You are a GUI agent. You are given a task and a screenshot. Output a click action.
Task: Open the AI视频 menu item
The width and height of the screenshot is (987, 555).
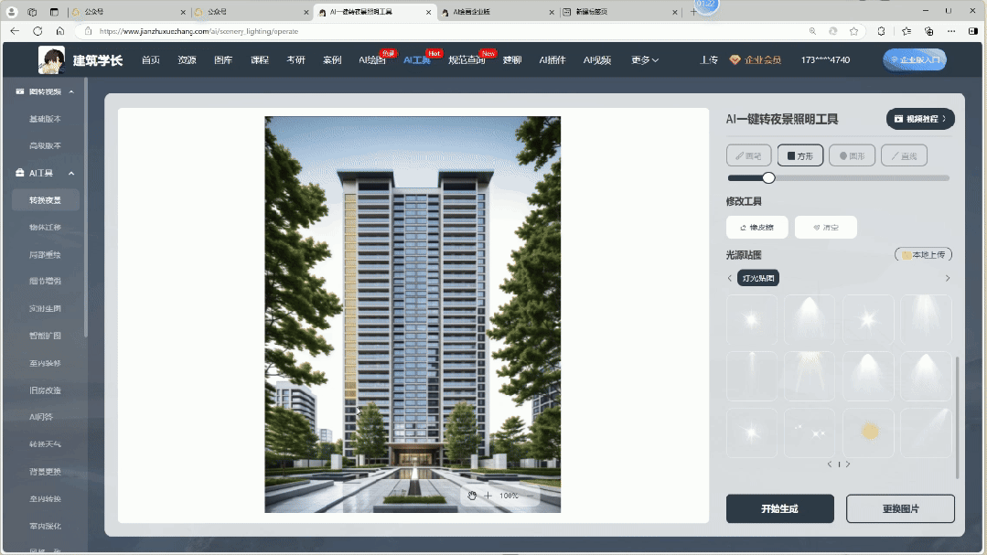[x=596, y=59]
